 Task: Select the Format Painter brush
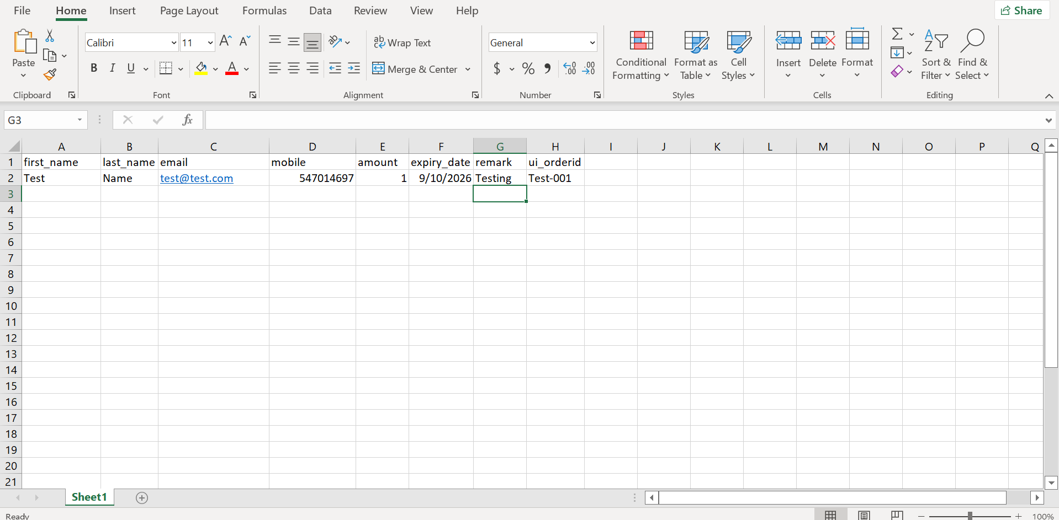pyautogui.click(x=50, y=74)
